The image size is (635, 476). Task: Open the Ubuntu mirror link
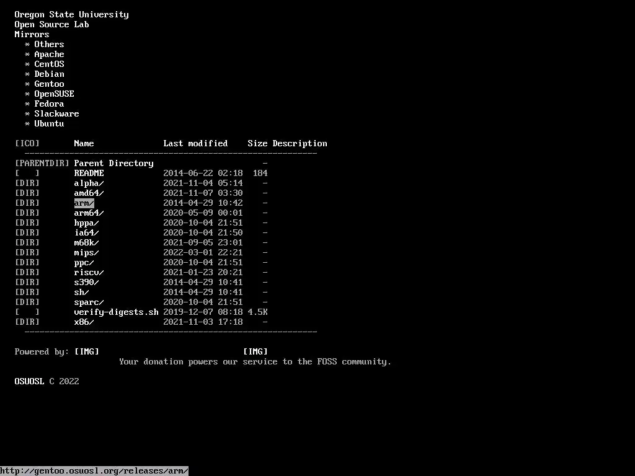pyautogui.click(x=49, y=123)
